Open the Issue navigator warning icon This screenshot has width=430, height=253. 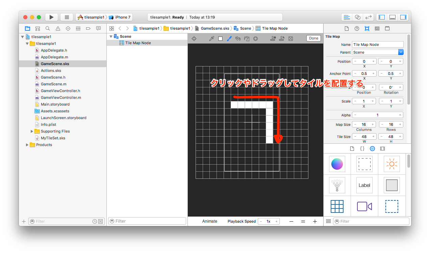coord(57,28)
